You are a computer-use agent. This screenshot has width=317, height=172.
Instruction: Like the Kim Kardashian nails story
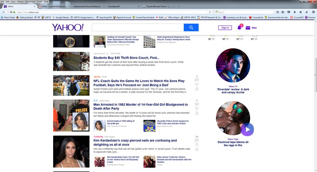197,145
